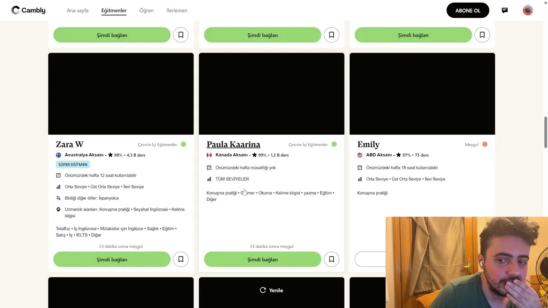Viewport: 548px width, 308px height.
Task: Click the Yenile refresh icon
Action: pos(263,290)
